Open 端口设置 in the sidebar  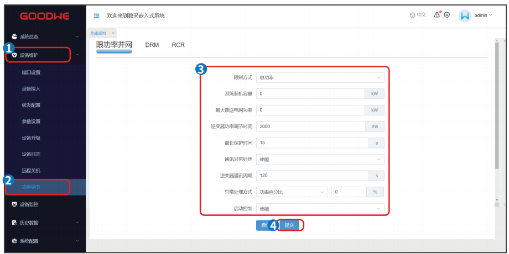(x=31, y=72)
